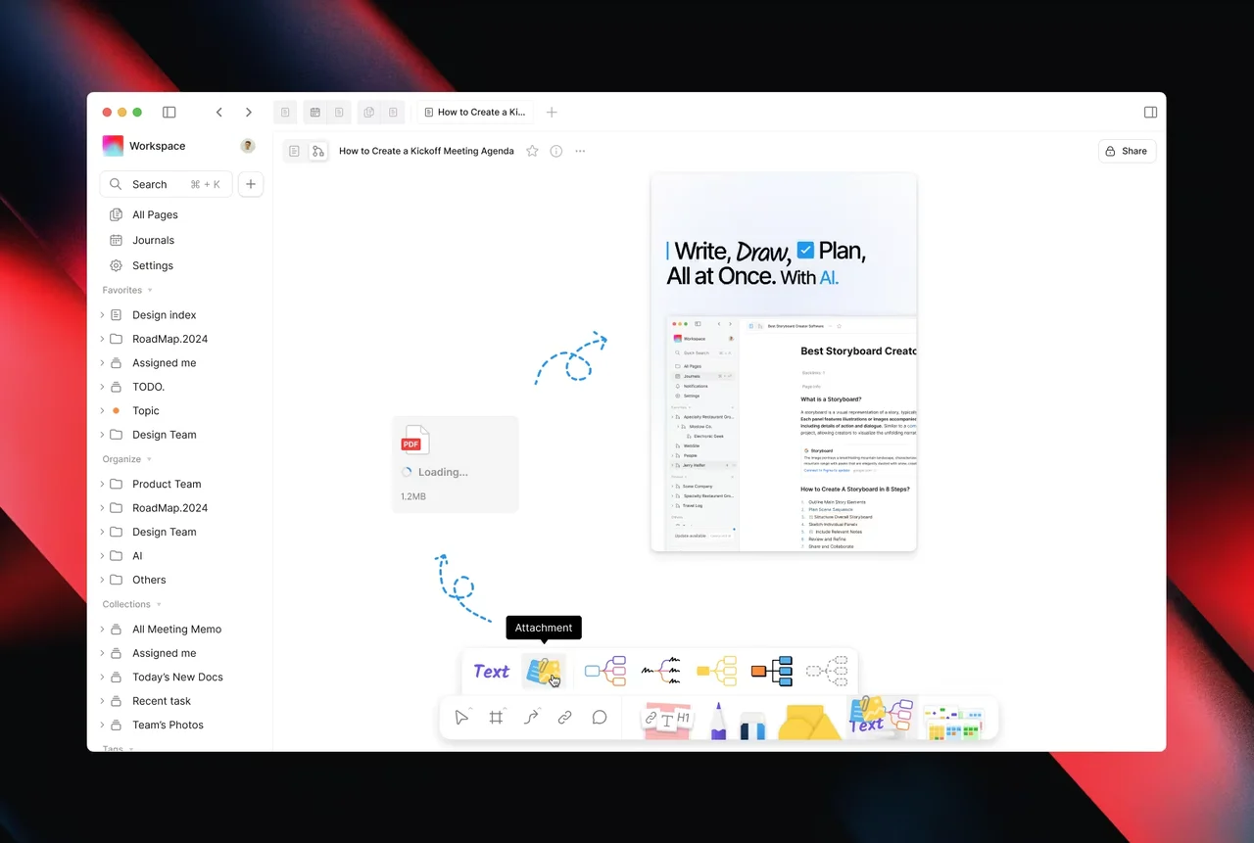This screenshot has height=843, width=1254.
Task: Select the PDF attachment card
Action: click(x=455, y=464)
